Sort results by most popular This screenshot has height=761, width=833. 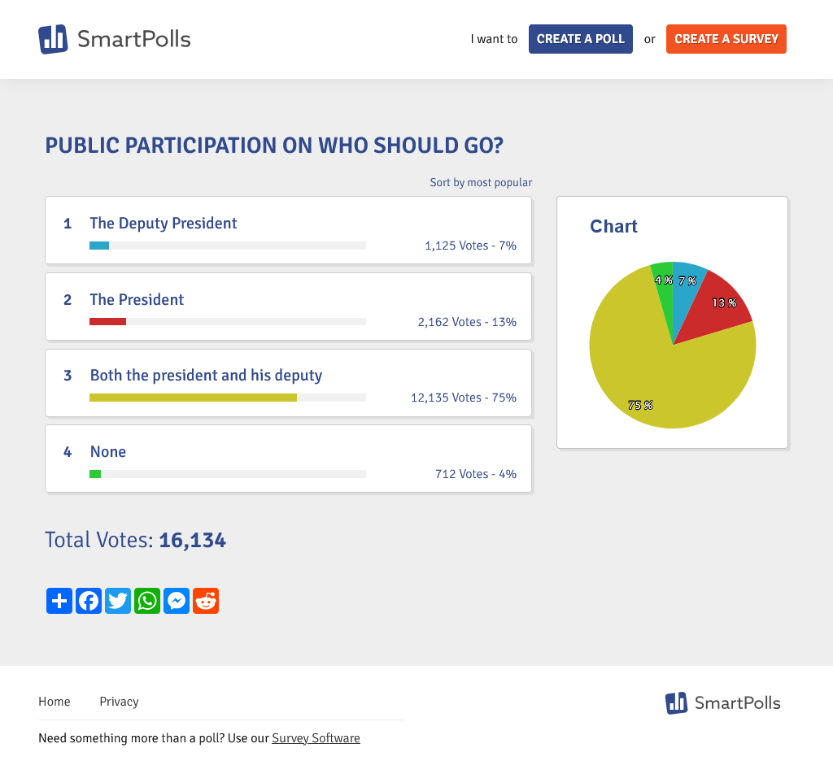(x=481, y=183)
